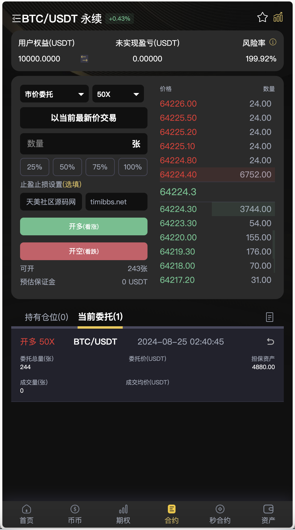Open order records via the list icon
Viewport: 295px width, 530px height.
pyautogui.click(x=269, y=317)
